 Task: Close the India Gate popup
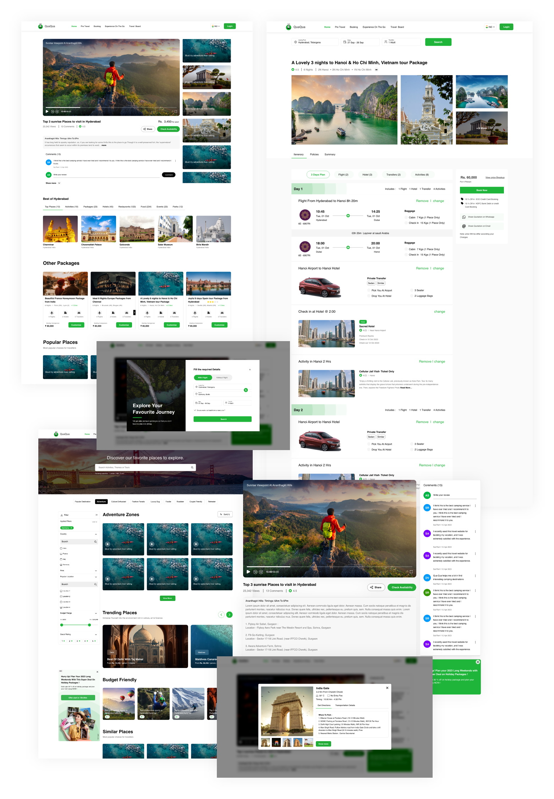pos(387,688)
